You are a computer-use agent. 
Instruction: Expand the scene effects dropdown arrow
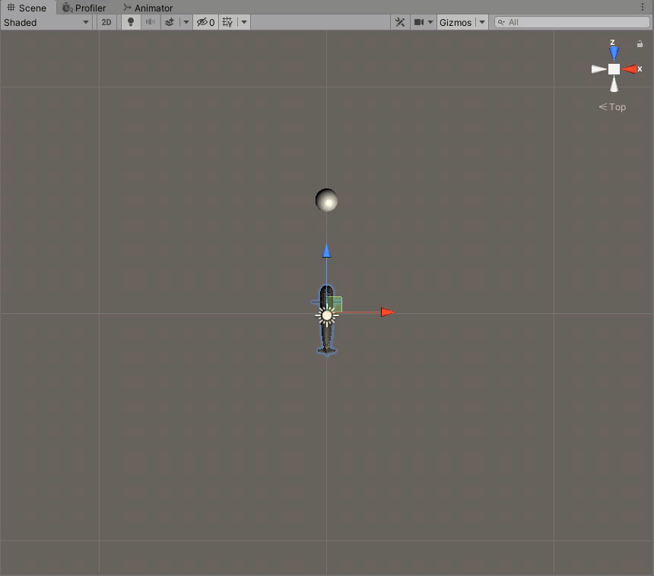coord(186,22)
